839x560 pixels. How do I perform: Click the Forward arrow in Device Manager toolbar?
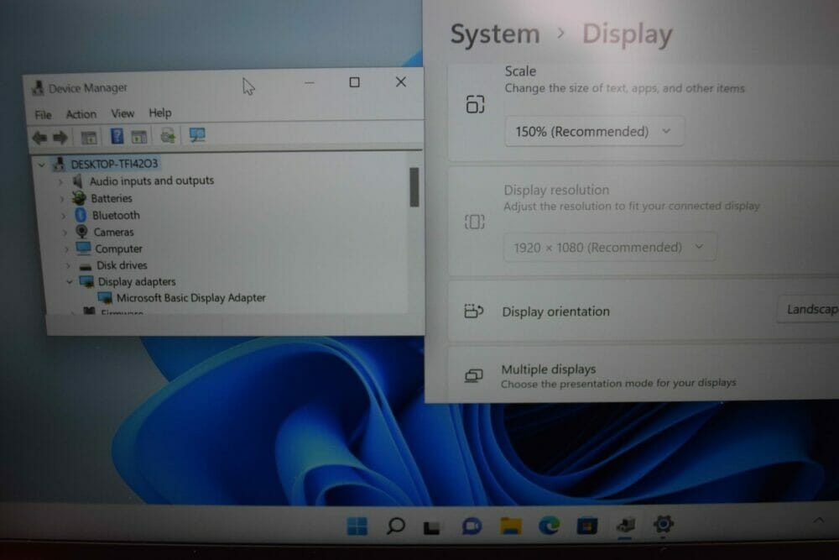[x=60, y=138]
